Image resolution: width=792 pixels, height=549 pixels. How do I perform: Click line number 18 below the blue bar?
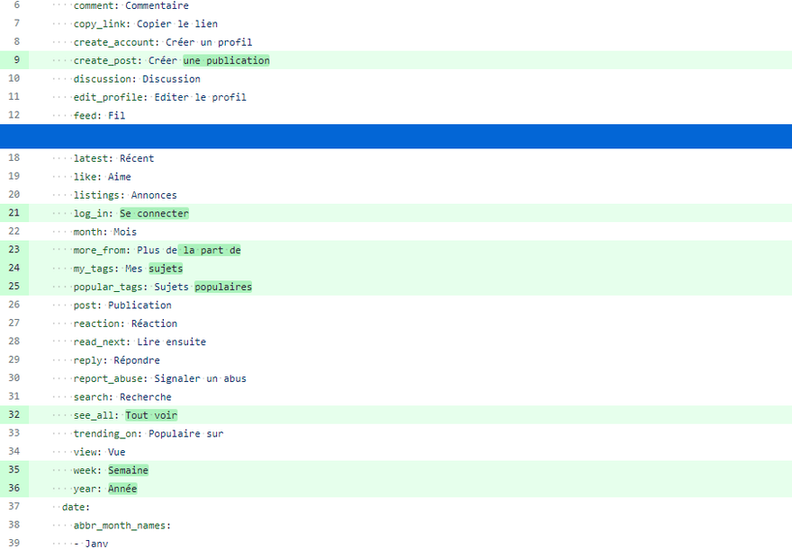point(14,158)
